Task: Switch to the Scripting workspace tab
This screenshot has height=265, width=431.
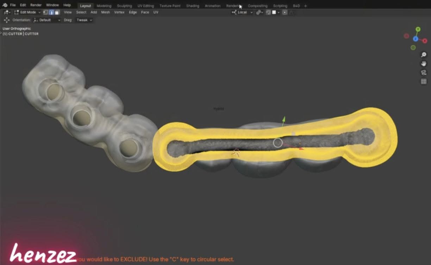Action: point(280,6)
